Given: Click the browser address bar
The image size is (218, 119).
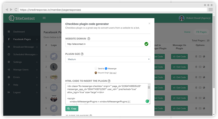Looking at the screenshot, I should pos(113,10).
